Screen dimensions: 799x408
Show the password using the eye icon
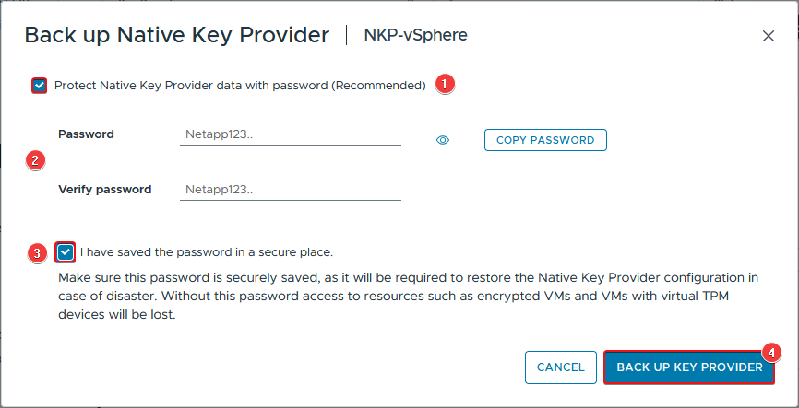pyautogui.click(x=443, y=140)
